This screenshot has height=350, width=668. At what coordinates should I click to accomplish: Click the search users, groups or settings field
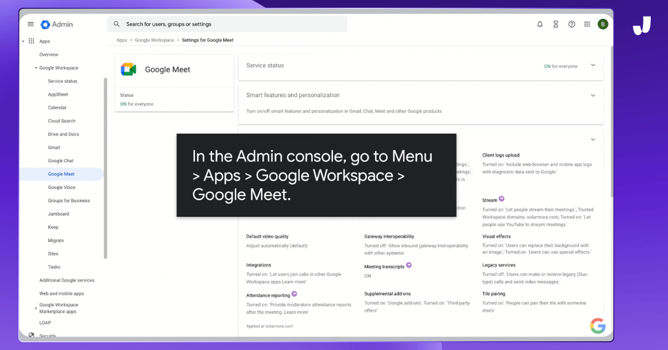tap(227, 24)
